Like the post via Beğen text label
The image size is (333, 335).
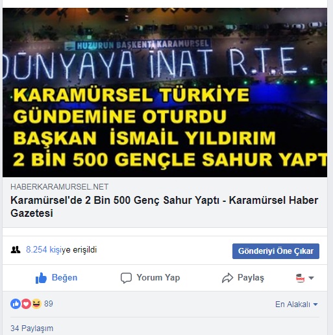click(64, 277)
